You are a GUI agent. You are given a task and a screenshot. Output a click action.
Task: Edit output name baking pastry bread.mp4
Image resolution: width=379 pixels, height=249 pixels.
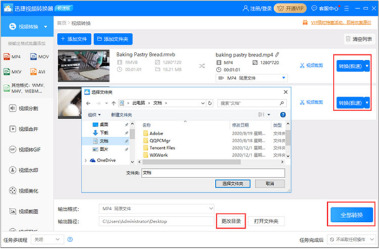click(277, 54)
